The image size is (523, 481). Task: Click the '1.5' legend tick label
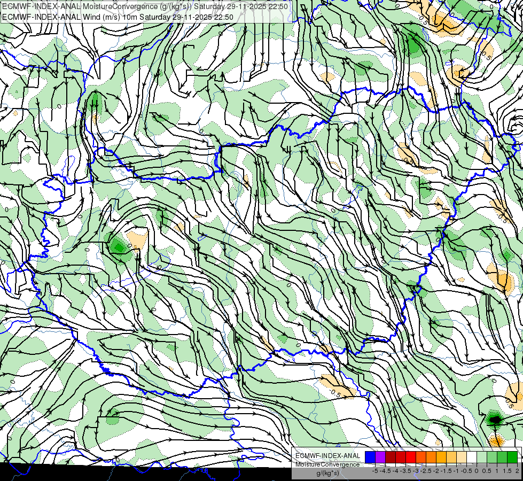coord(507,471)
